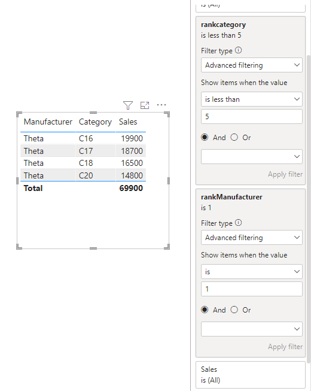Click sales value 16500
311x391 pixels.
tap(132, 163)
